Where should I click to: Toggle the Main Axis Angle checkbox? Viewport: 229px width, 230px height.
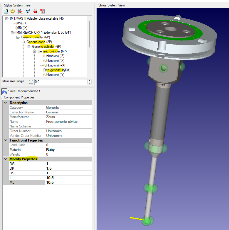(x=31, y=82)
